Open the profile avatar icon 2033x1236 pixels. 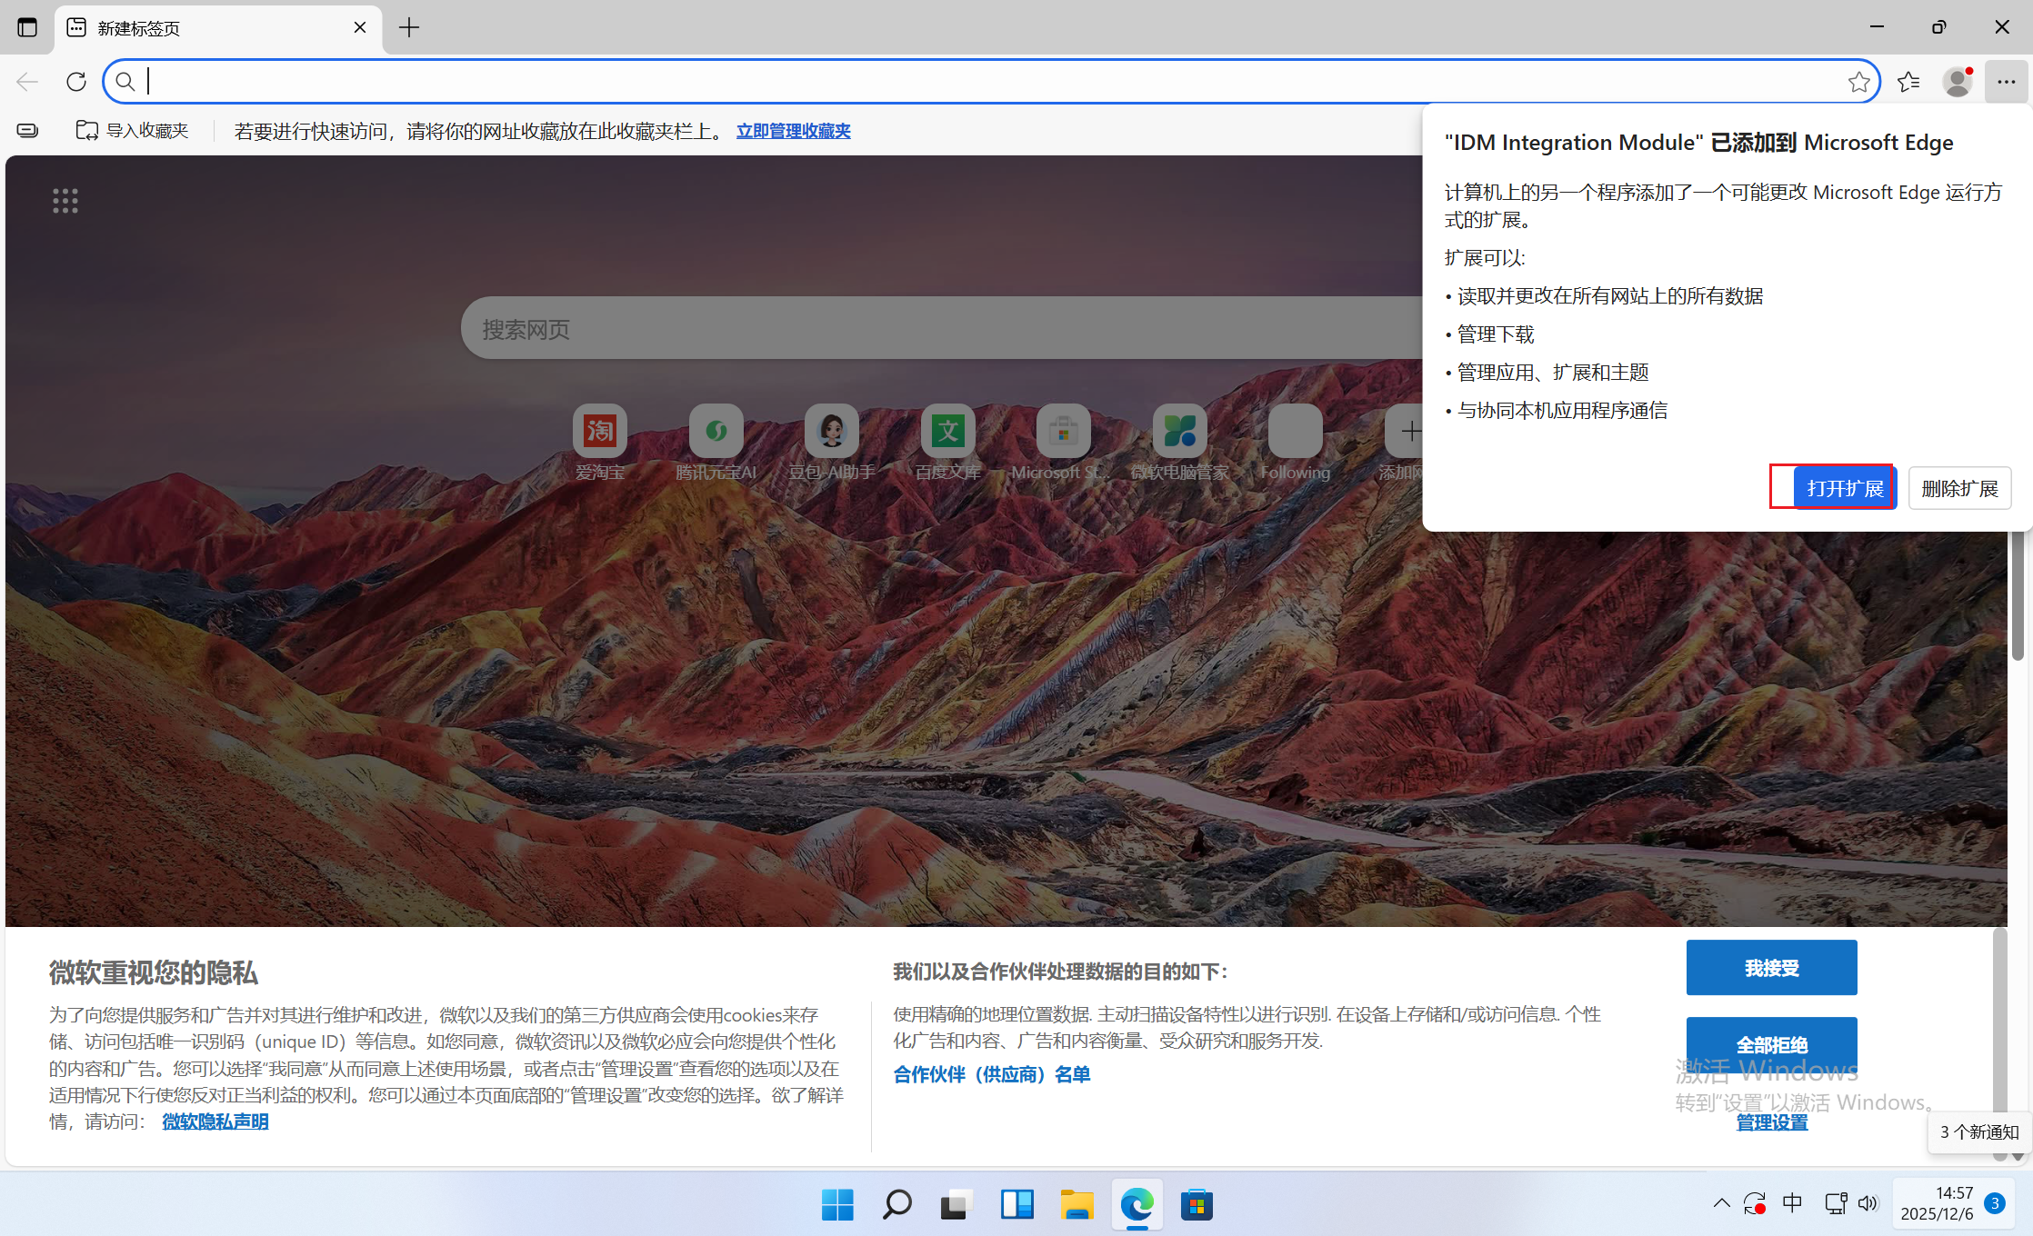pyautogui.click(x=1957, y=82)
